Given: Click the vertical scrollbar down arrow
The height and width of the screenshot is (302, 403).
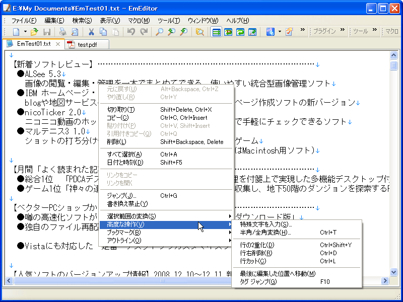Looking at the screenshot, I should (393, 272).
